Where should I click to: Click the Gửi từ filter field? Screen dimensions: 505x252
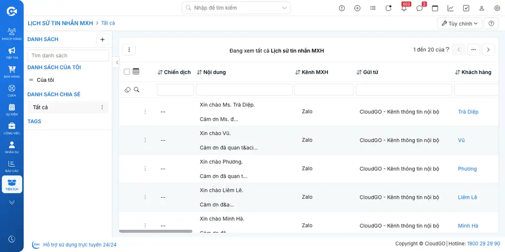(404, 90)
